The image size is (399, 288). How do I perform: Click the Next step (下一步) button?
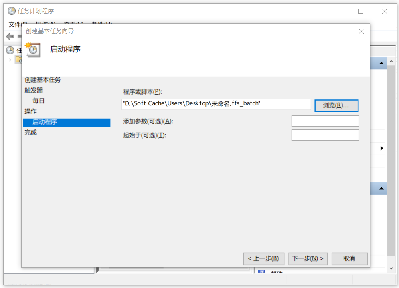(308, 258)
